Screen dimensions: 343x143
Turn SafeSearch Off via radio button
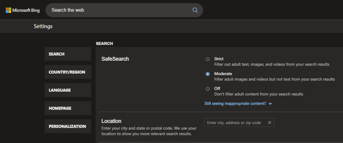(208, 89)
